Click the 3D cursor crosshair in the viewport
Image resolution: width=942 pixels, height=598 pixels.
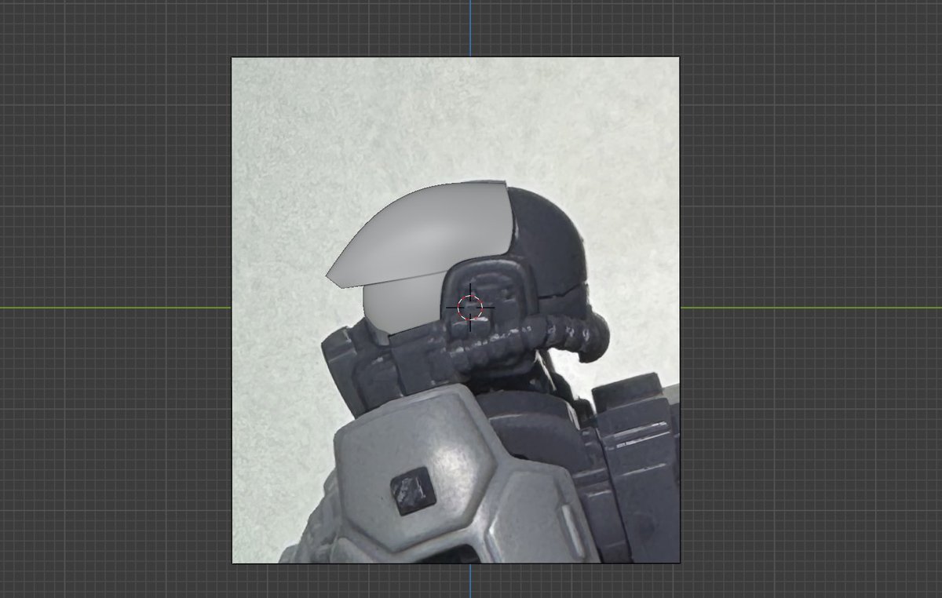(x=470, y=307)
